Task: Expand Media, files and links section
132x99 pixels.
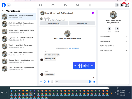Action: pos(113,46)
